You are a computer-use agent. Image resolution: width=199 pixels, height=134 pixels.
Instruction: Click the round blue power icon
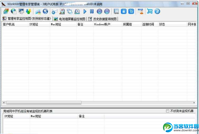(107, 11)
